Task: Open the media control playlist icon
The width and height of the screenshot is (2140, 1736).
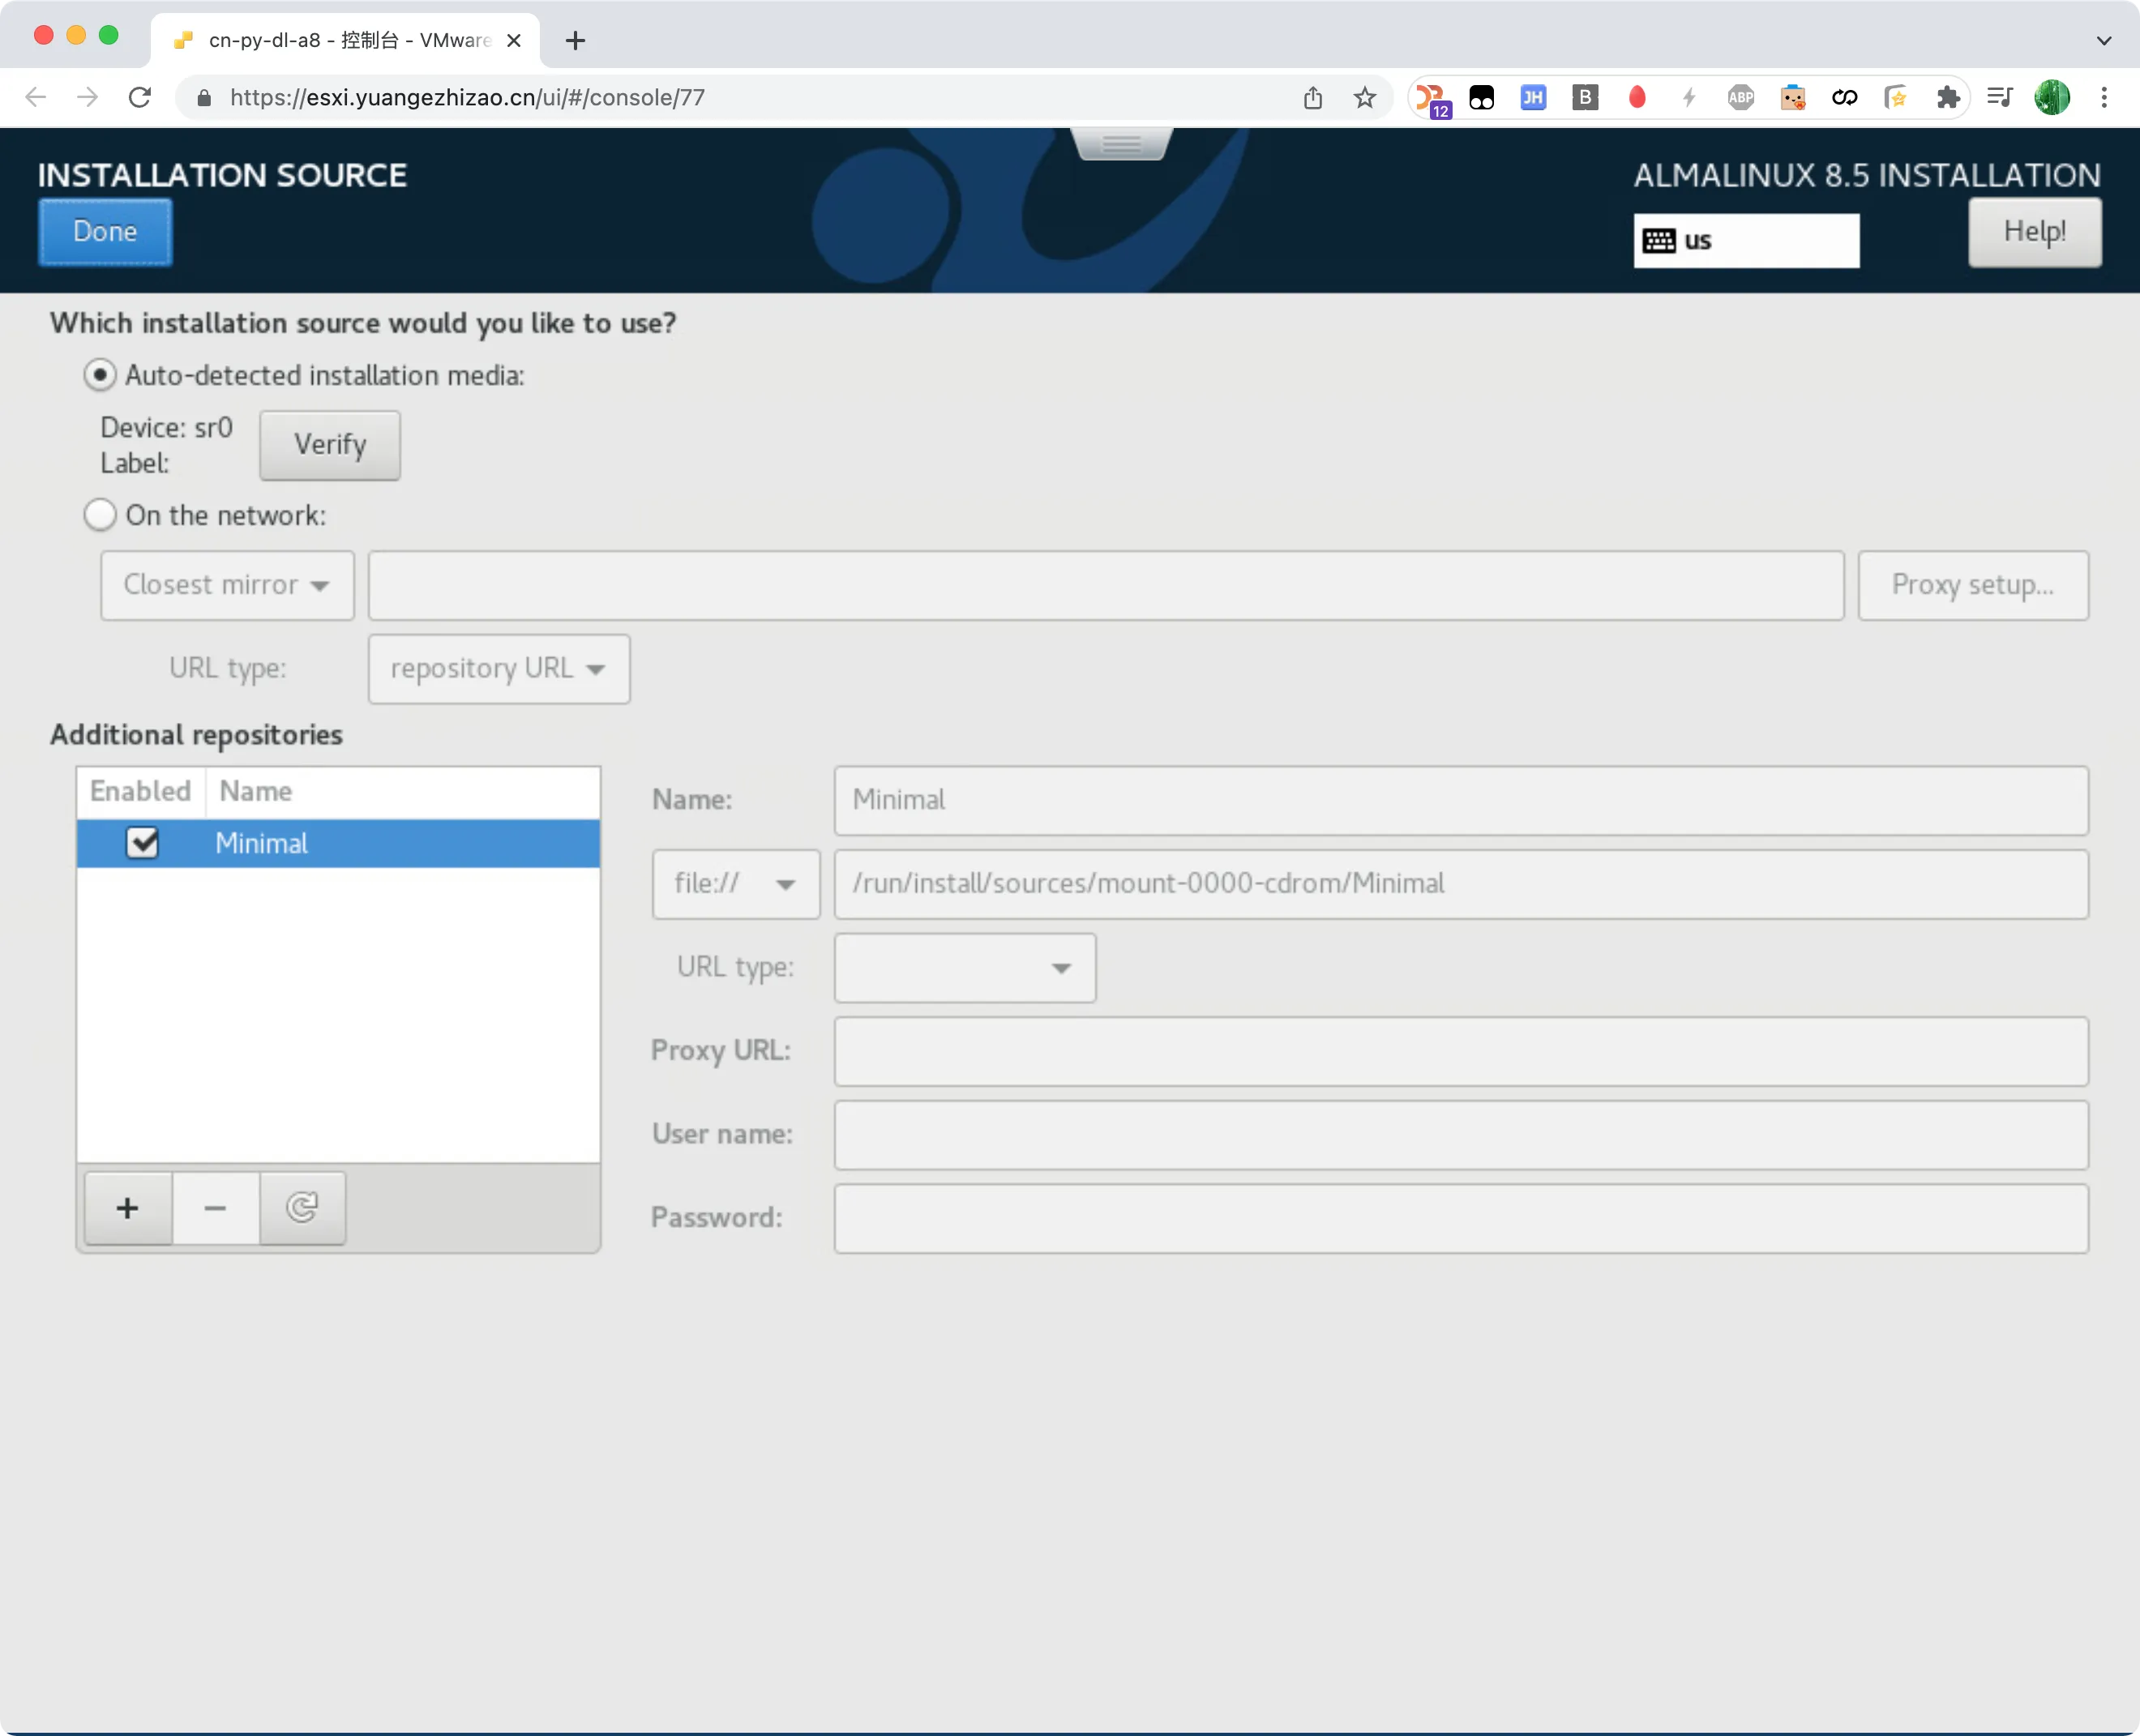Action: [x=2000, y=97]
